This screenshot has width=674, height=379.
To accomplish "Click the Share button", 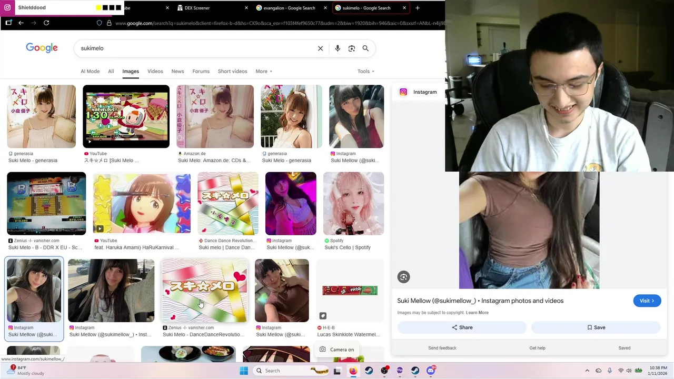I will click(x=462, y=327).
